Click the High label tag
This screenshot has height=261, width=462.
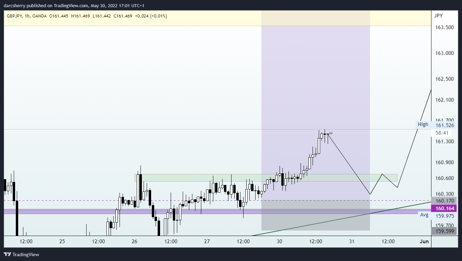pyautogui.click(x=423, y=124)
